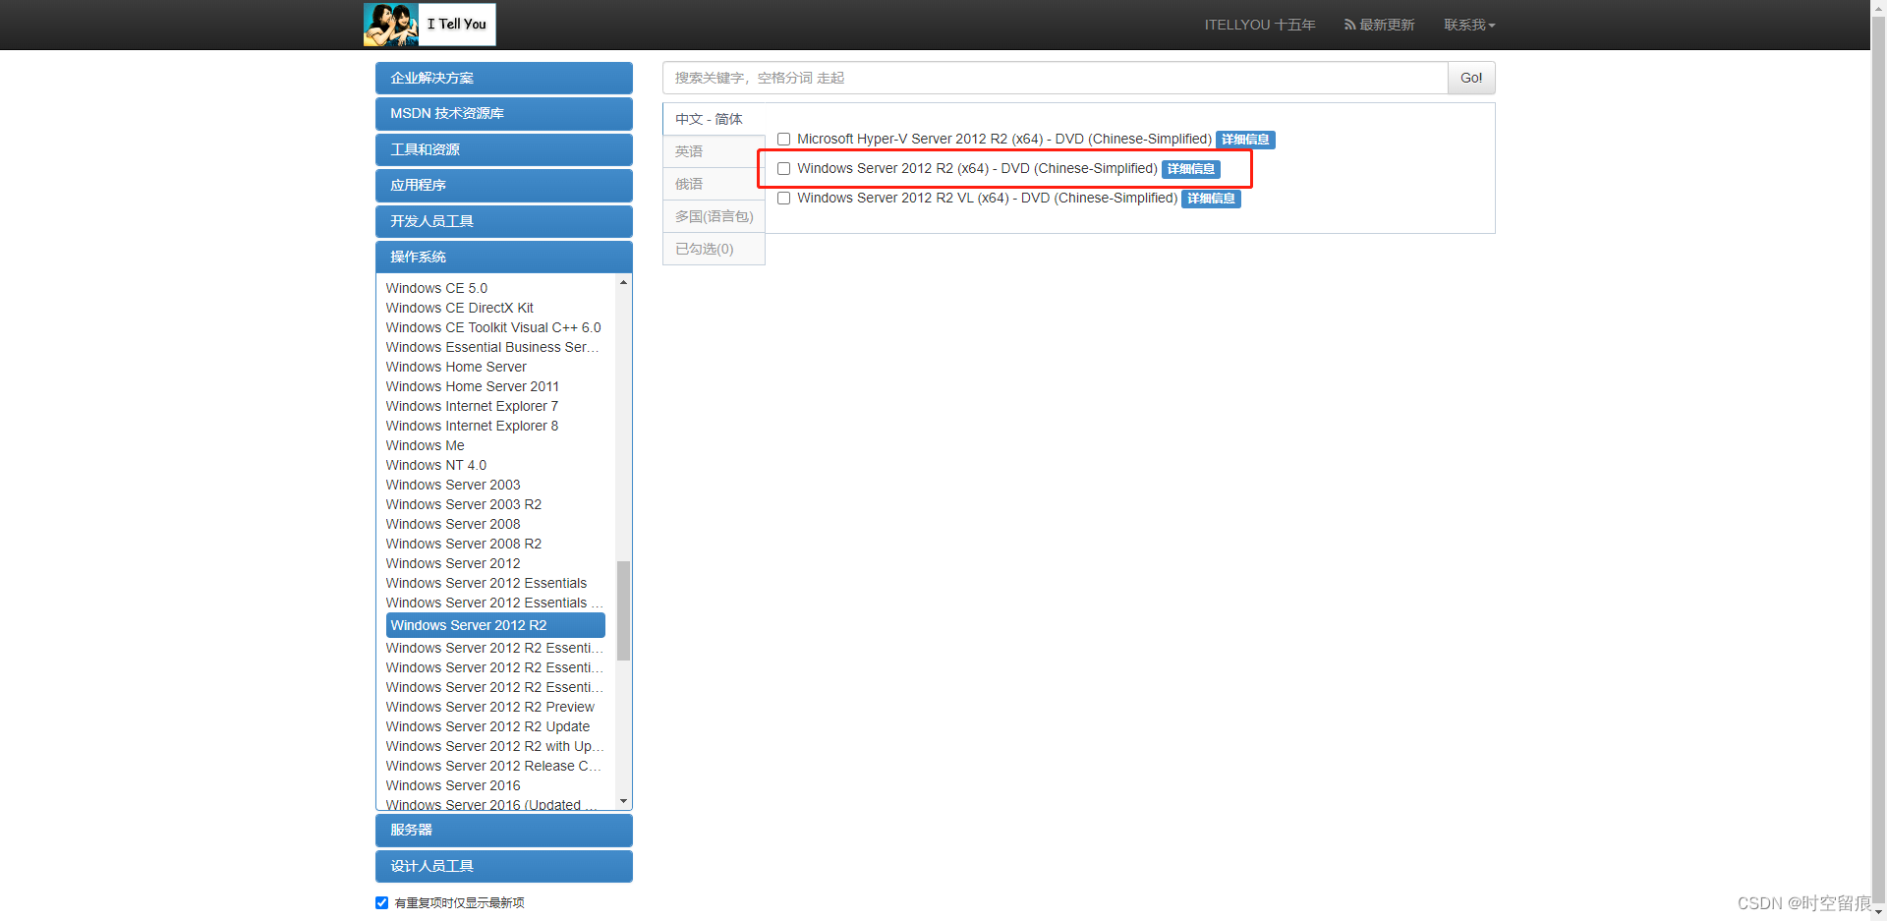Click the I Tell You site logo
Screen dimensions: 1887x921
click(428, 24)
